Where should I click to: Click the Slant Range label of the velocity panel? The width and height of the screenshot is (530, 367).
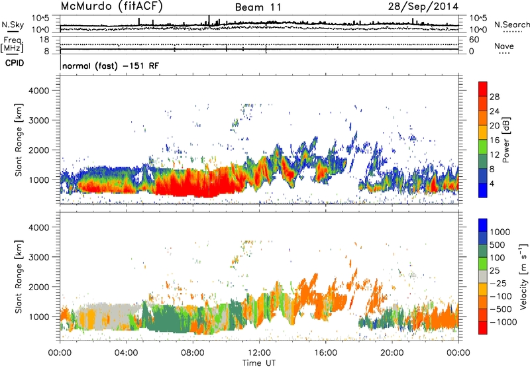19,277
